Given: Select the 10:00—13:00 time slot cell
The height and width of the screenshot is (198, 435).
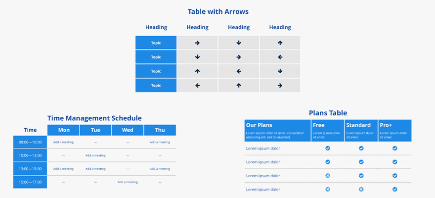Looking at the screenshot, I should coord(30,155).
